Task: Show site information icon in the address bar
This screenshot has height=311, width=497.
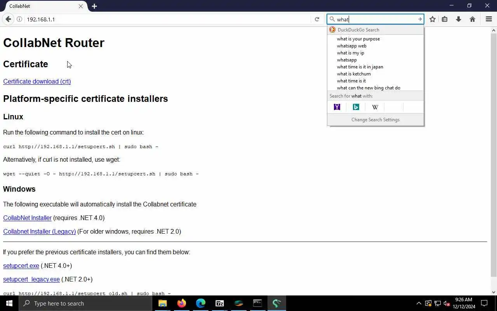Action: coord(19,19)
